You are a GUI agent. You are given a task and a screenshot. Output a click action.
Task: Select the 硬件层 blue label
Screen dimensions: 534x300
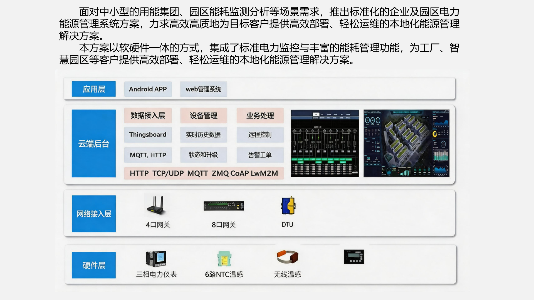click(x=94, y=265)
